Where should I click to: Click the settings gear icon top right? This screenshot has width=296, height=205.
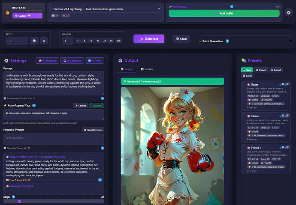pos(288,12)
